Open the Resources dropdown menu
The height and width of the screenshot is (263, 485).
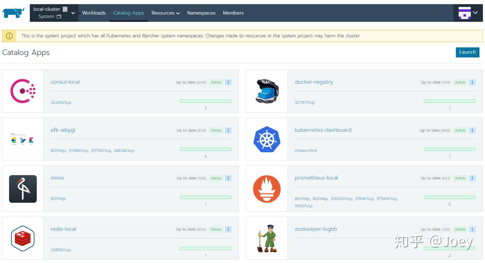165,13
